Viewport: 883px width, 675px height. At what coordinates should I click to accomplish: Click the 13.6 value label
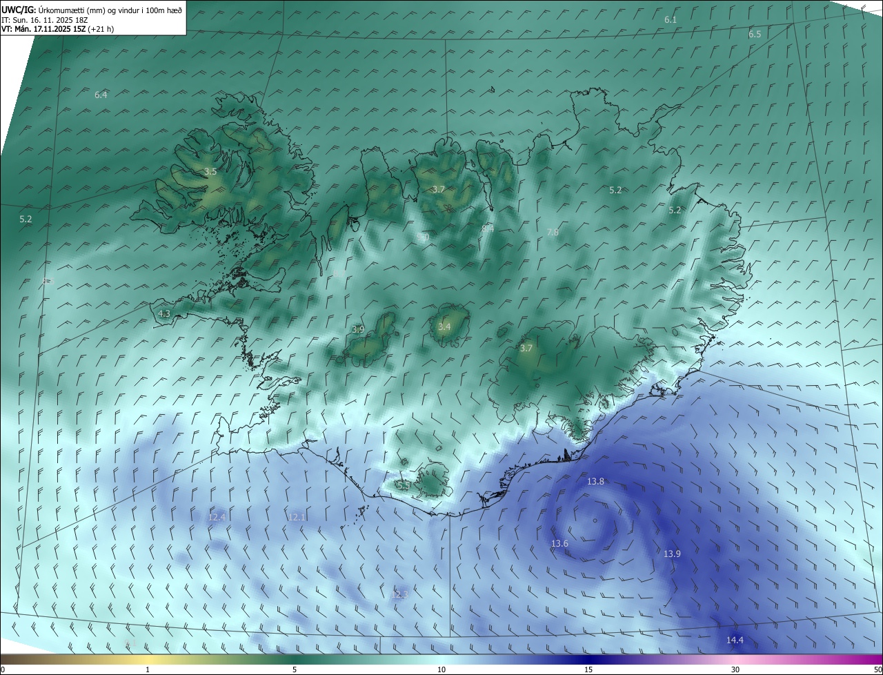pyautogui.click(x=559, y=543)
